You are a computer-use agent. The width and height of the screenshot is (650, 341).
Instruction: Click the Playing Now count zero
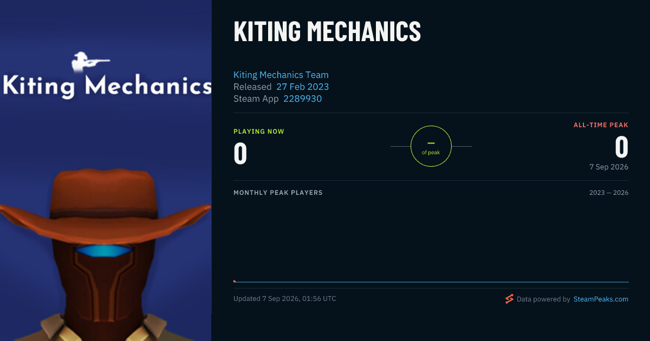click(240, 152)
